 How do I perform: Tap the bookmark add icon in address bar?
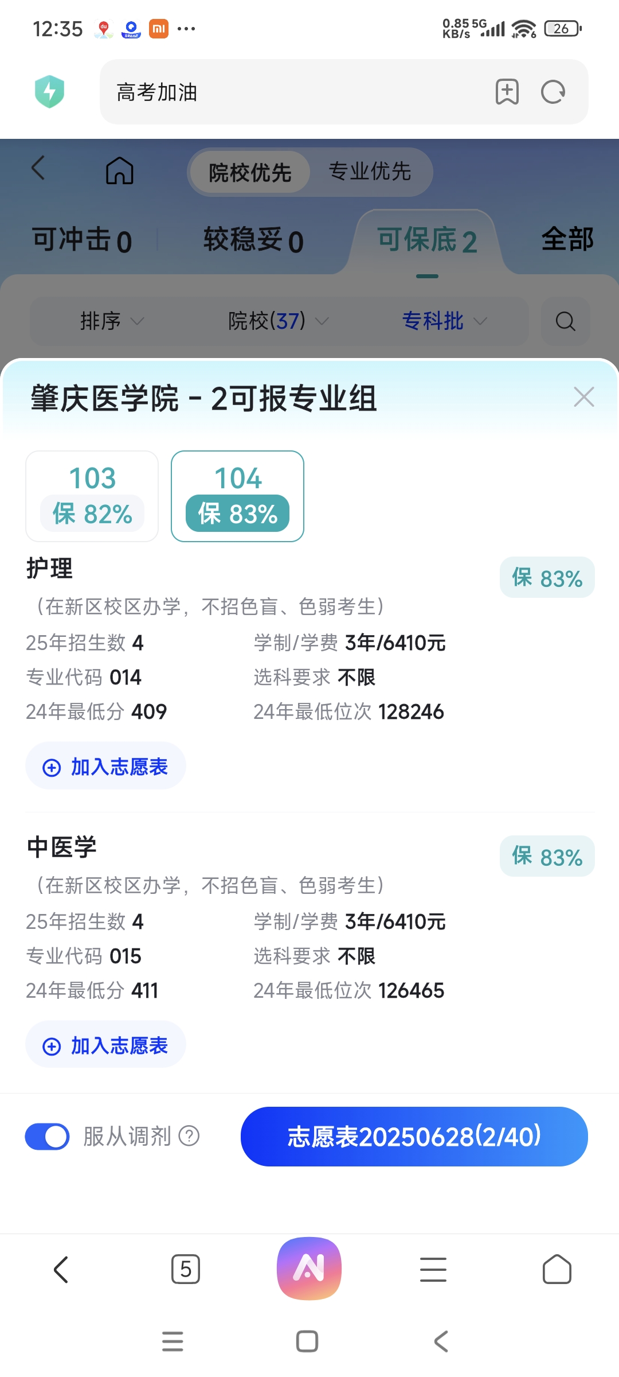coord(507,92)
